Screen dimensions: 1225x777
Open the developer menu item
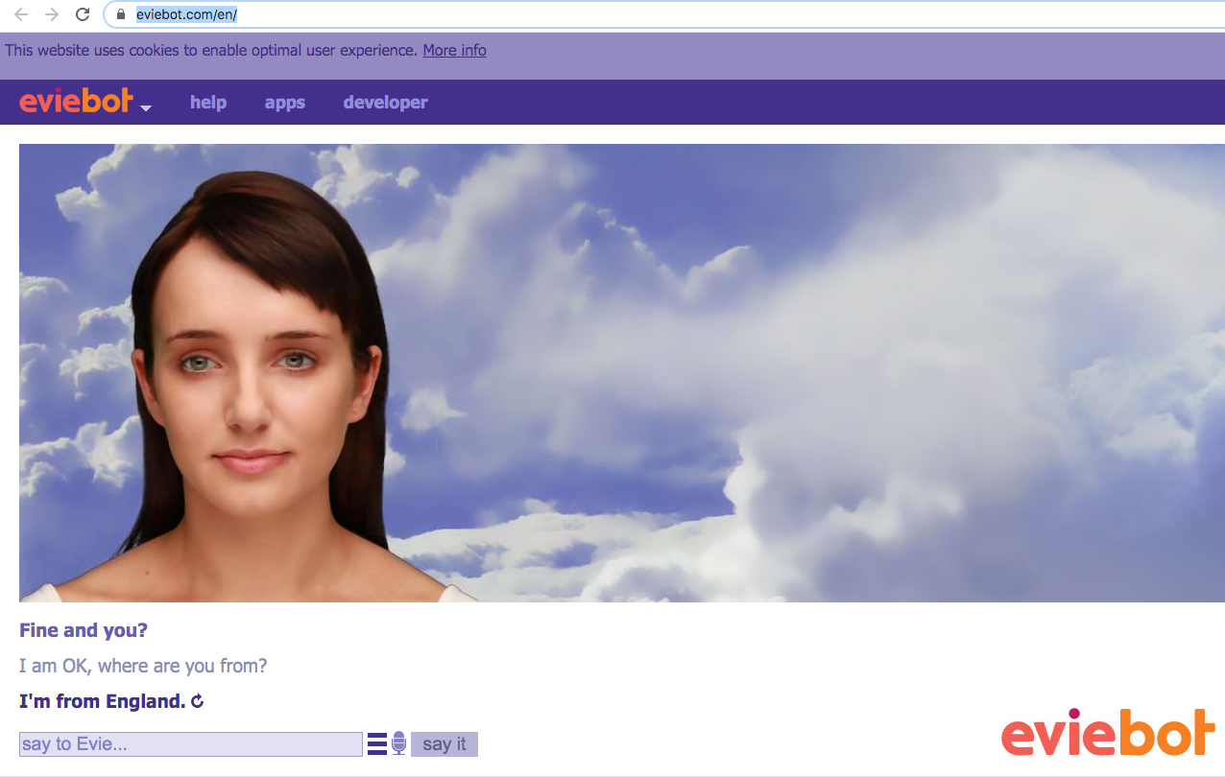coord(385,103)
